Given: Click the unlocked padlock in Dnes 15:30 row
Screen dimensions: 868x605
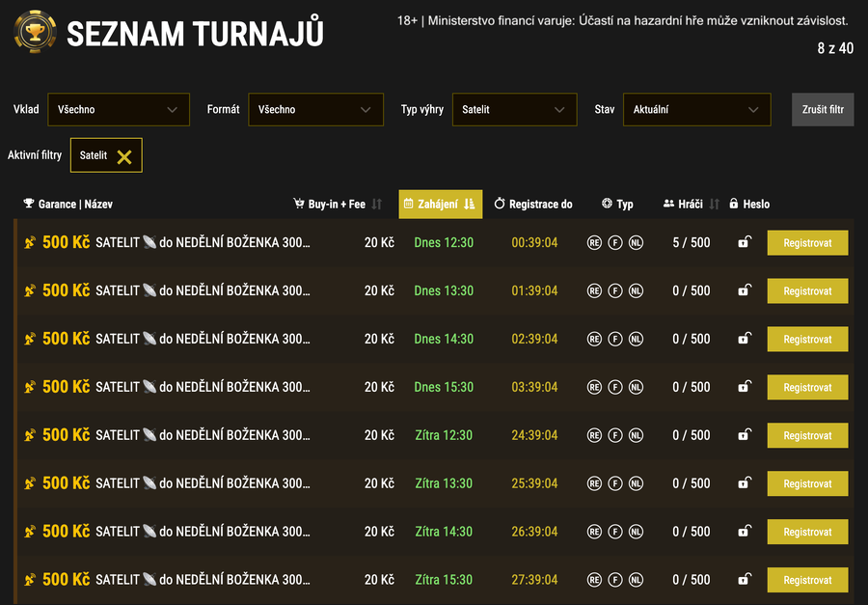Looking at the screenshot, I should 744,387.
